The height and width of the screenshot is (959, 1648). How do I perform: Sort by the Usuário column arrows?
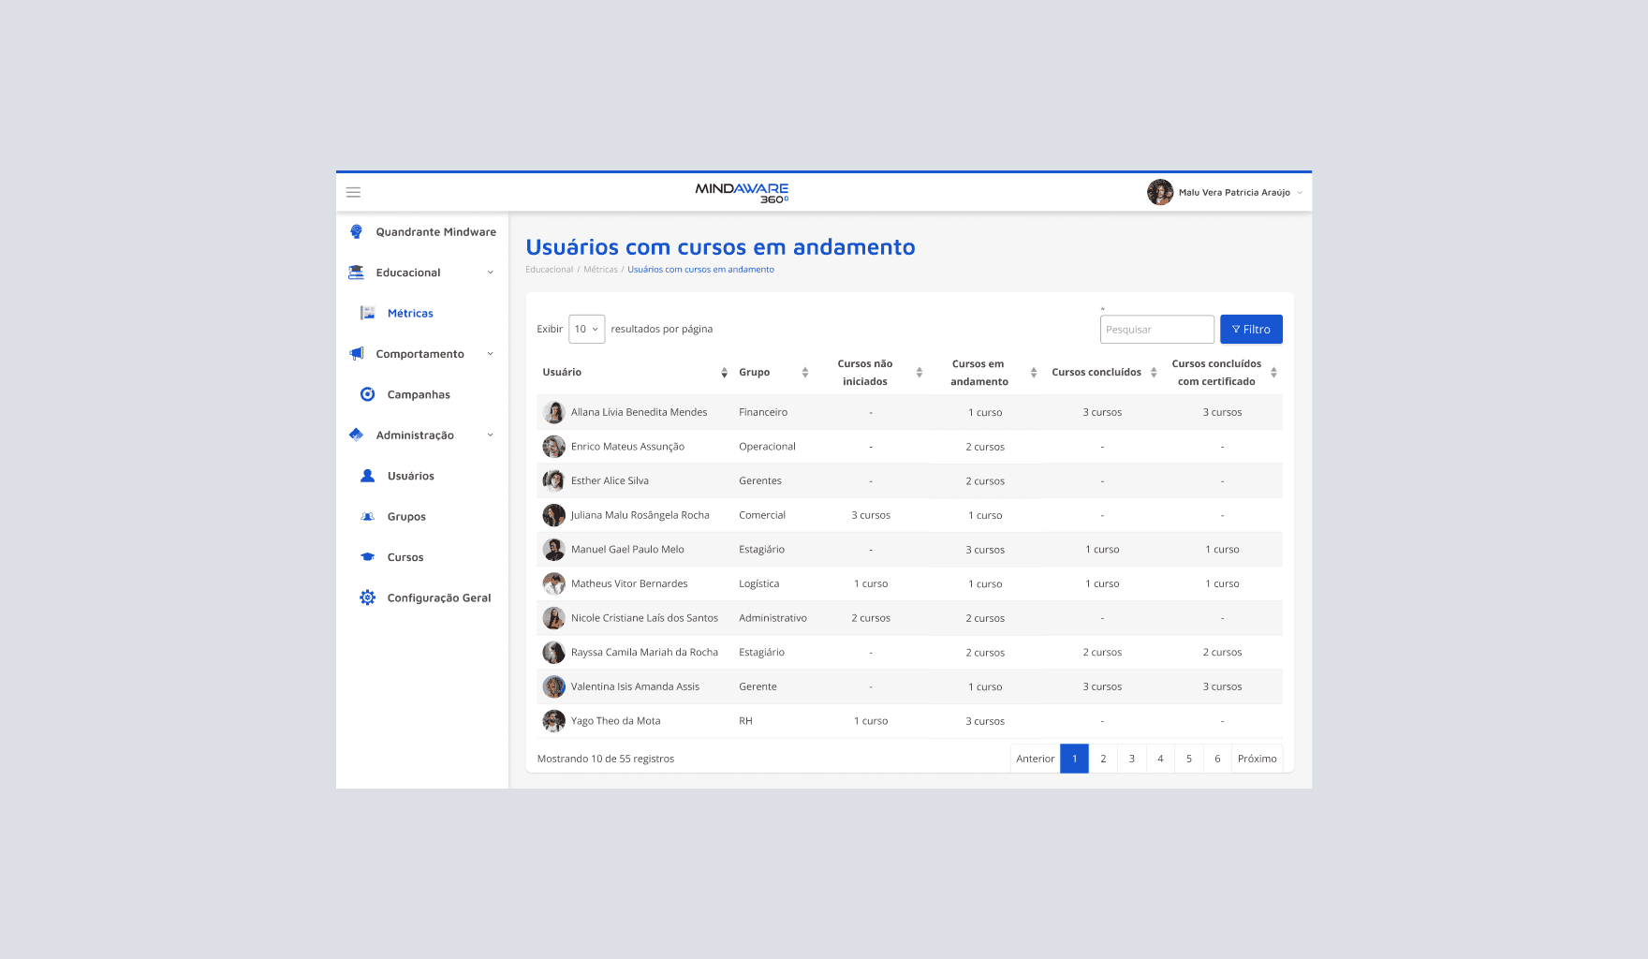click(724, 373)
